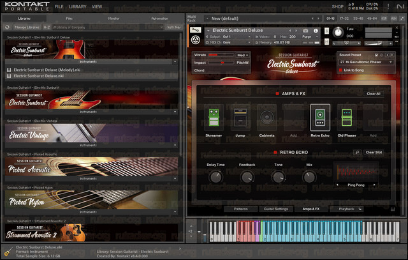Image resolution: width=408 pixels, height=260 pixels.
Task: Click previous sound preset arrow
Action: 387,55
